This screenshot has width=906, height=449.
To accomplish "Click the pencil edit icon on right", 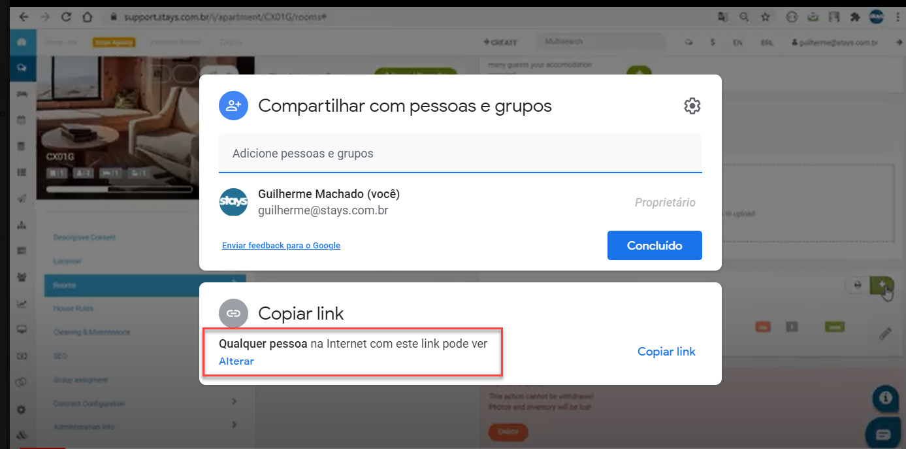I will point(885,333).
